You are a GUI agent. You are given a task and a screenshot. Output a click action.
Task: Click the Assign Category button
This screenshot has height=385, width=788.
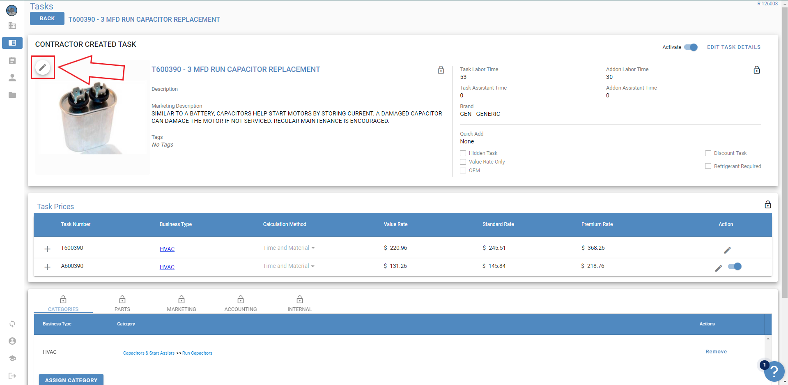71,380
